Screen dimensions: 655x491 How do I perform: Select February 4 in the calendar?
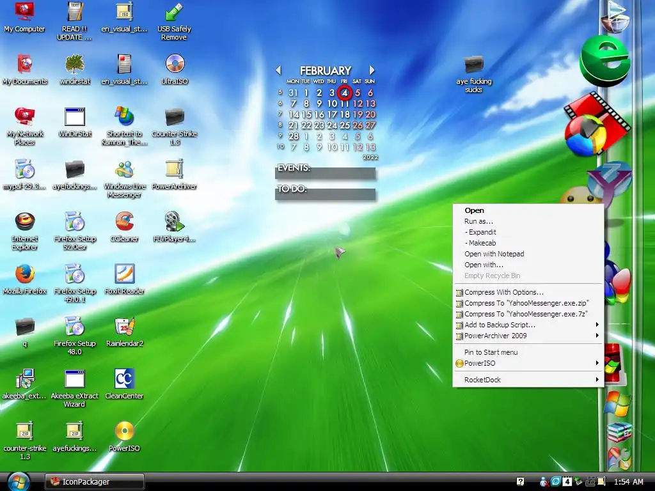(345, 93)
